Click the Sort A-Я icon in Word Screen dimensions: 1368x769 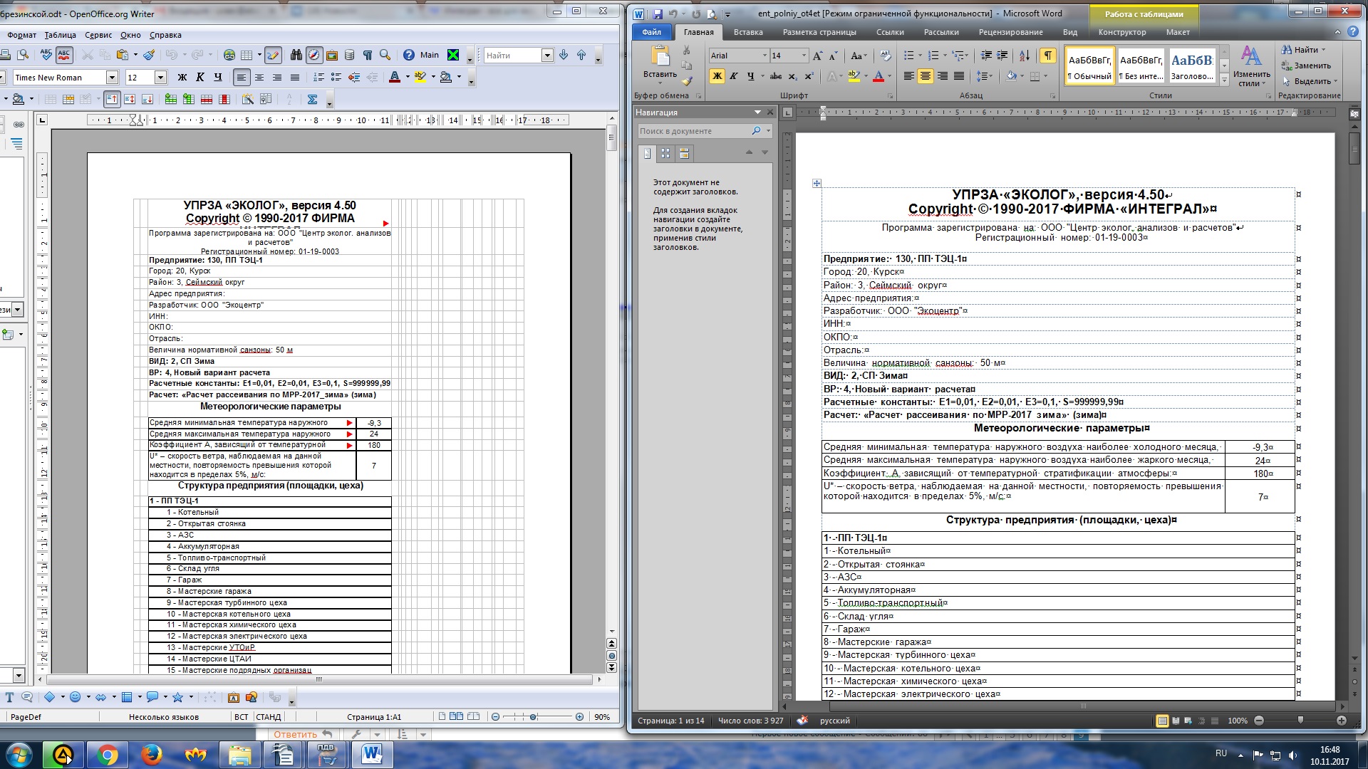[x=1025, y=56]
